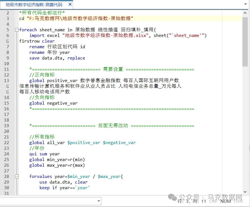Click line number 3 in the gutter
The width and height of the screenshot is (250, 207).
coord(8,19)
